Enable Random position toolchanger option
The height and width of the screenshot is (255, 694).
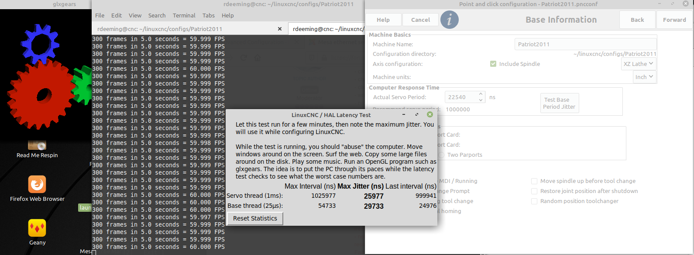534,201
